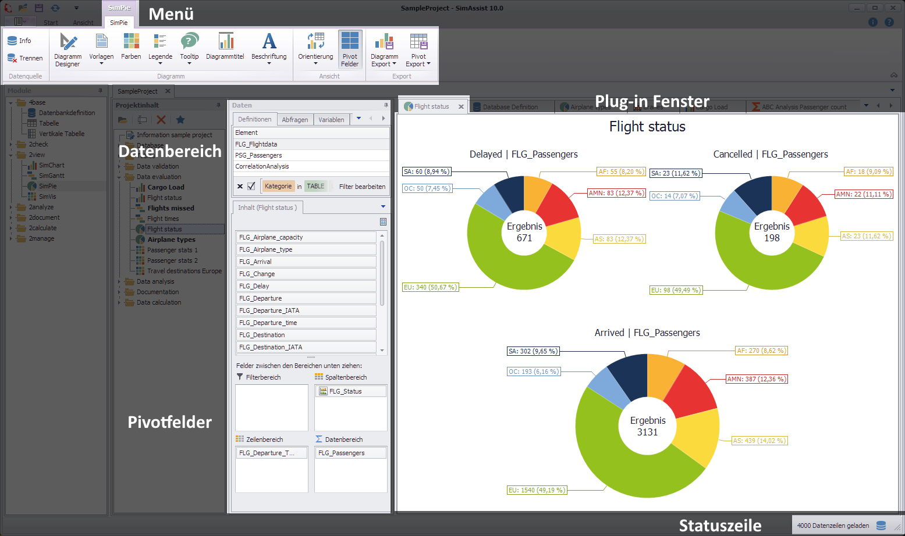This screenshot has width=905, height=536.
Task: Toggle the filter checkbox beside Kategorie
Action: [x=251, y=187]
